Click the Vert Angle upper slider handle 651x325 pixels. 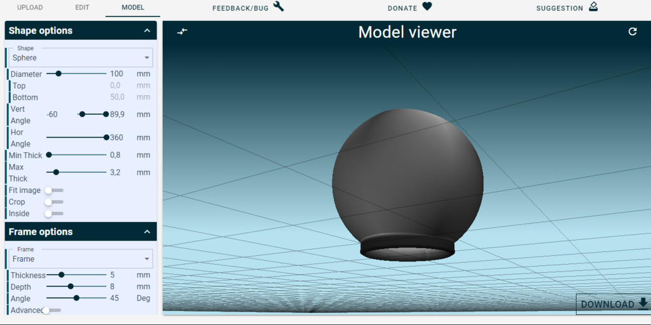tap(106, 114)
